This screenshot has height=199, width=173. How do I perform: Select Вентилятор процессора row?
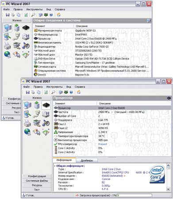pos(112,140)
